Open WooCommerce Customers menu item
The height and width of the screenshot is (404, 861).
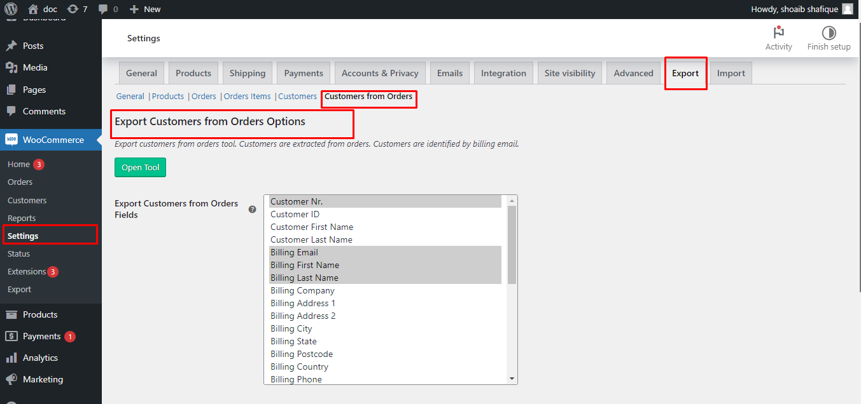27,200
